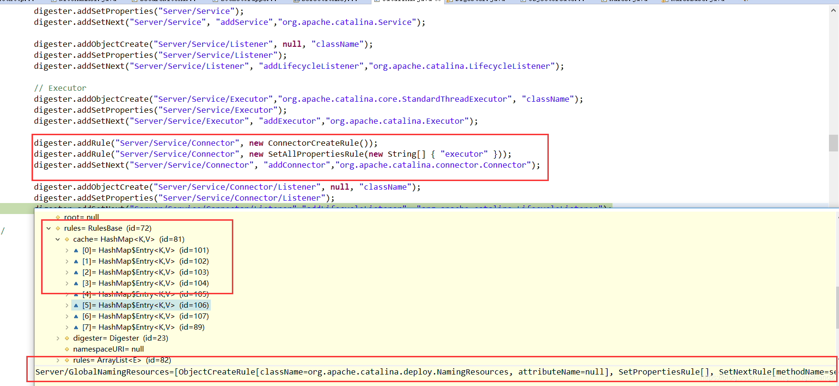This screenshot has height=386, width=839.
Task: Expand the rules= ArrayList<E> (id=82) node
Action: (x=58, y=360)
